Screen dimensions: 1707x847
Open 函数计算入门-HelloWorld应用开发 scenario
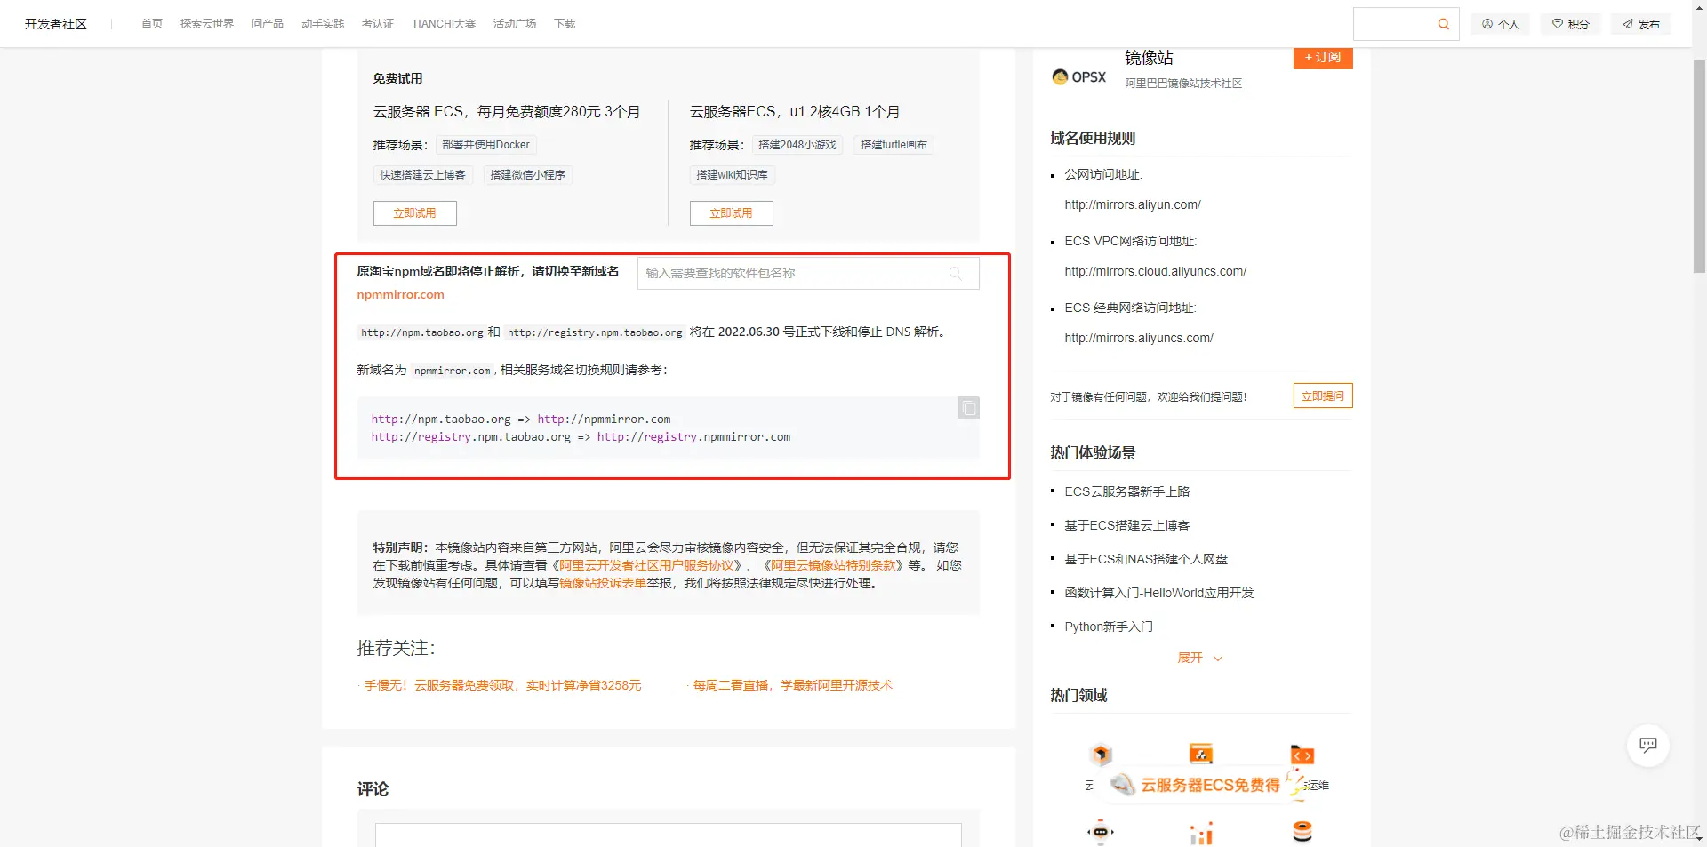1159,593
